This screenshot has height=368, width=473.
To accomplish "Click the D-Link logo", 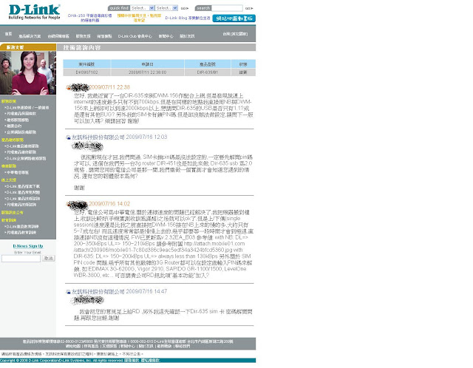I will 34,12.
